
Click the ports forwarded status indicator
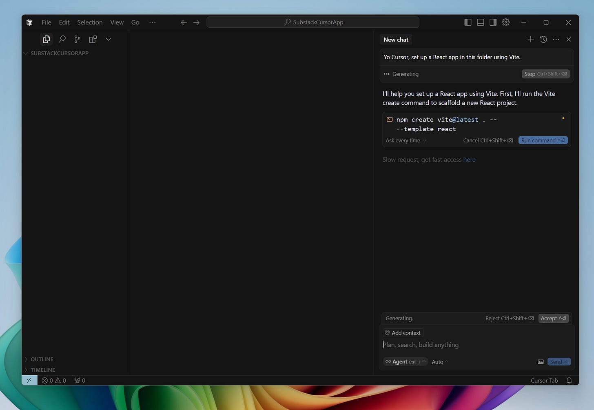(x=80, y=380)
